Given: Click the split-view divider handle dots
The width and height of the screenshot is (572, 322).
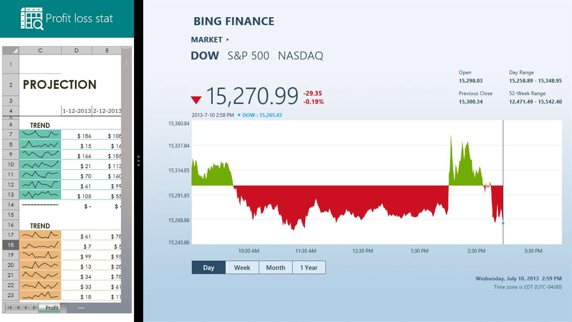Looking at the screenshot, I should pyautogui.click(x=139, y=161).
